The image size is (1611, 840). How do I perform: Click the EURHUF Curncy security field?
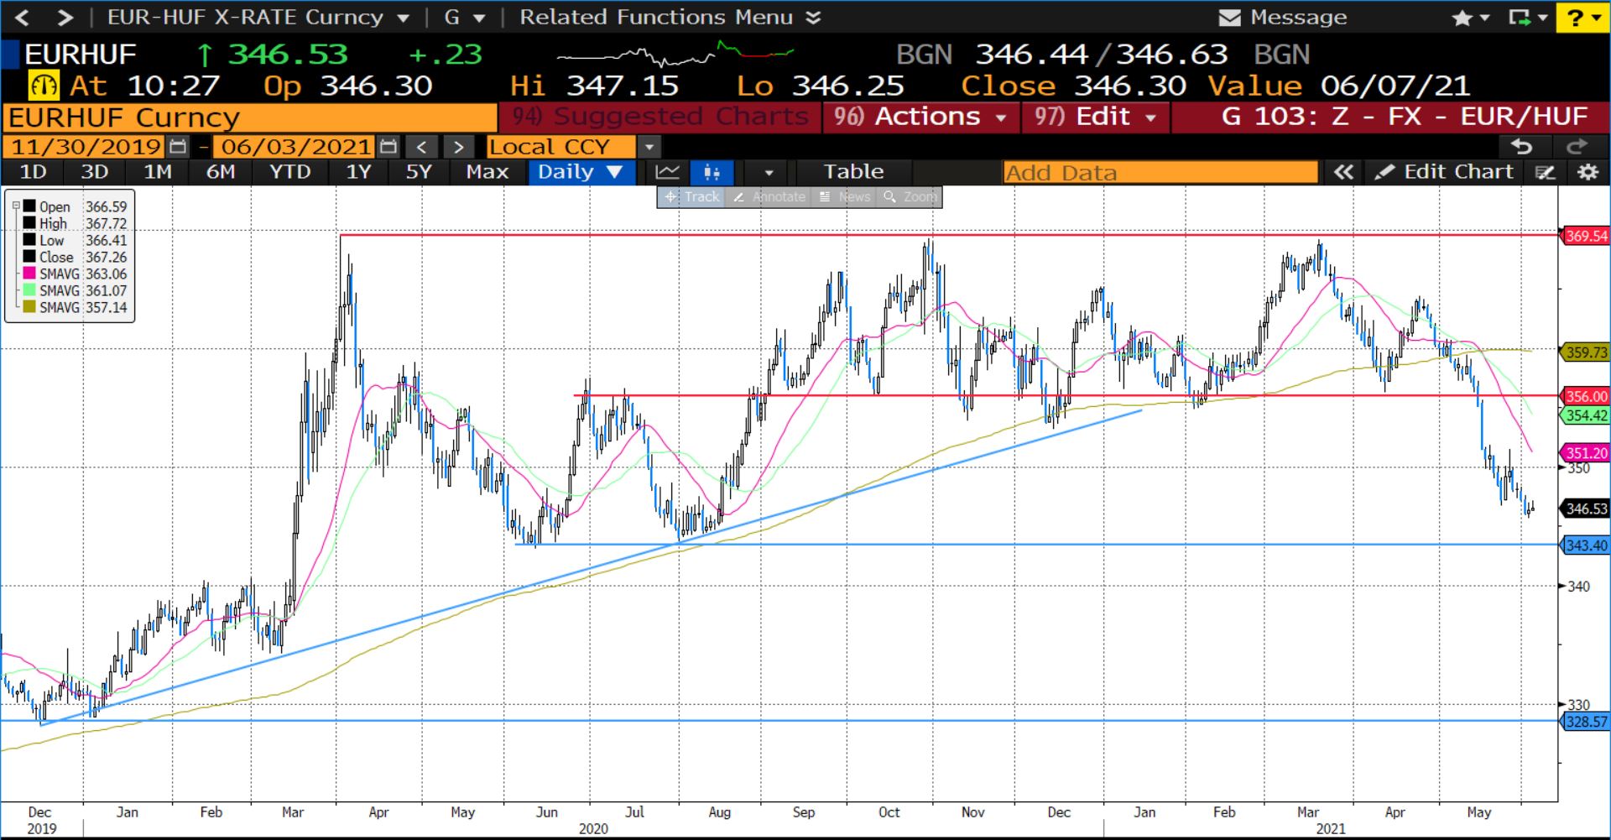coord(250,117)
